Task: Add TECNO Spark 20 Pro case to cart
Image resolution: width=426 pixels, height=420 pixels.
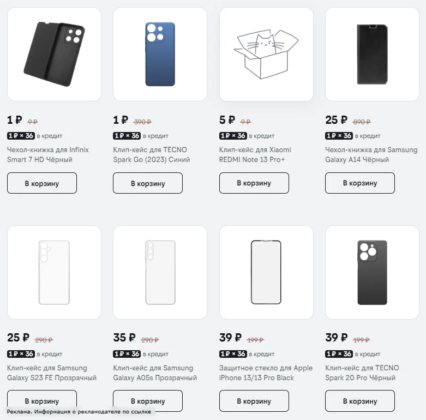Action: 360,401
